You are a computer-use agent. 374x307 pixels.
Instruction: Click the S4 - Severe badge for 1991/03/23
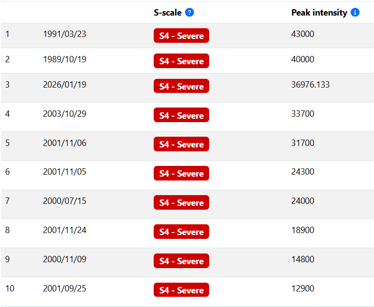181,36
